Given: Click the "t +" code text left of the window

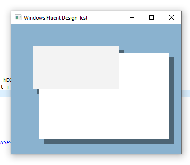Looking at the screenshot, I should [5, 87].
